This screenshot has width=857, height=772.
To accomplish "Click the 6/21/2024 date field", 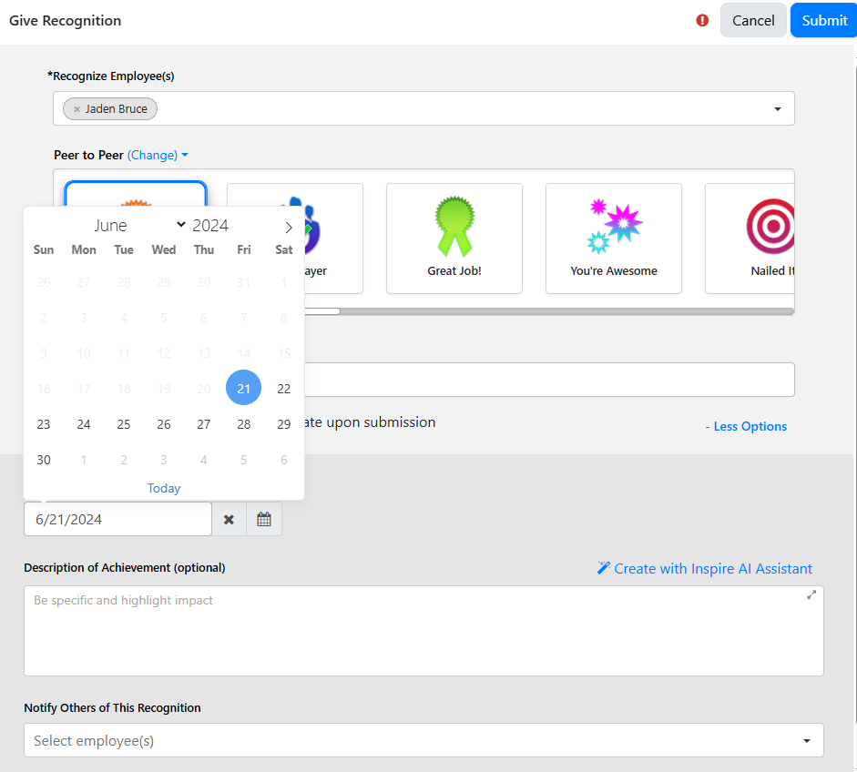I will [118, 519].
